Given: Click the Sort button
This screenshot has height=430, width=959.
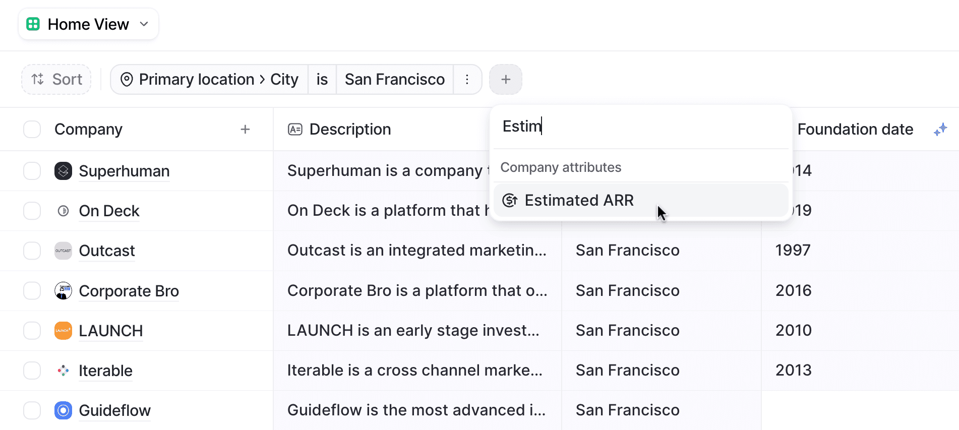Looking at the screenshot, I should (x=56, y=79).
